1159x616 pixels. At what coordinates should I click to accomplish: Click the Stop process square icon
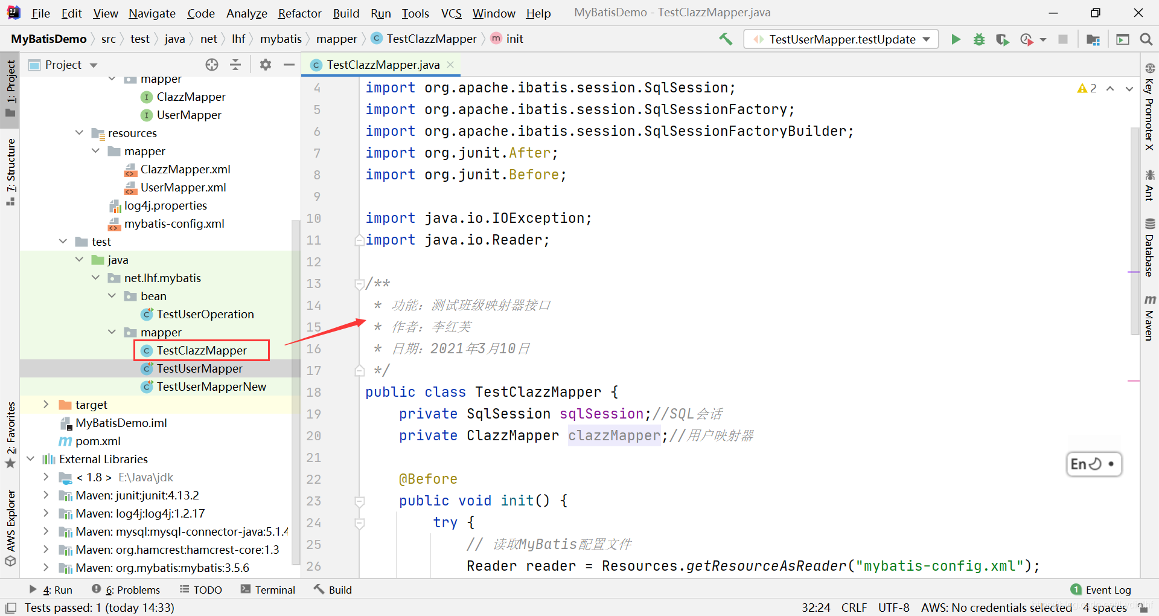(x=1063, y=39)
